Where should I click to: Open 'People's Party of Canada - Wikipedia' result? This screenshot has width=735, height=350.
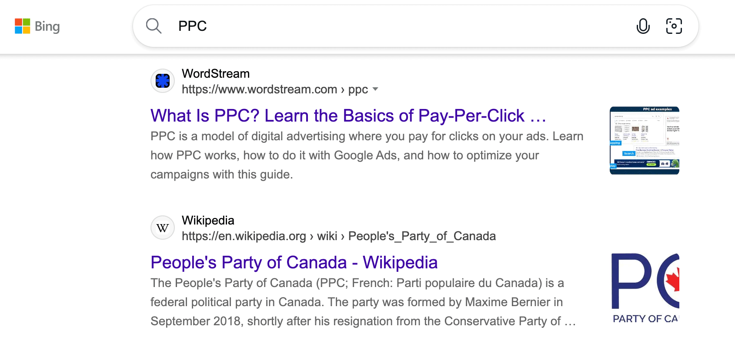click(294, 263)
